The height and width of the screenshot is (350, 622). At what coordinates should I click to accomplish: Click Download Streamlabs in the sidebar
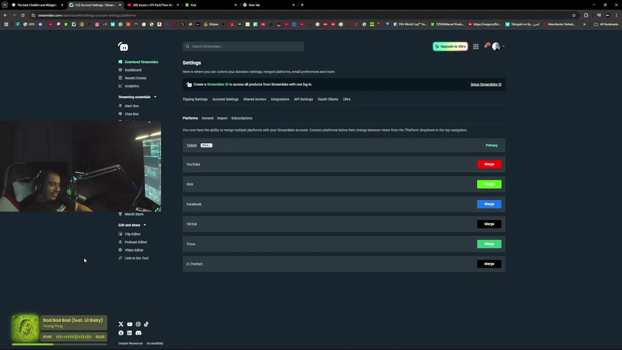(x=141, y=62)
